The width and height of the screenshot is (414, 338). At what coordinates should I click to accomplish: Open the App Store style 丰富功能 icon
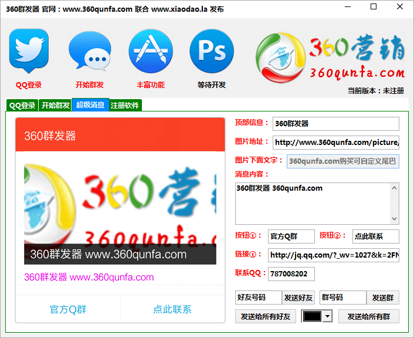point(151,51)
